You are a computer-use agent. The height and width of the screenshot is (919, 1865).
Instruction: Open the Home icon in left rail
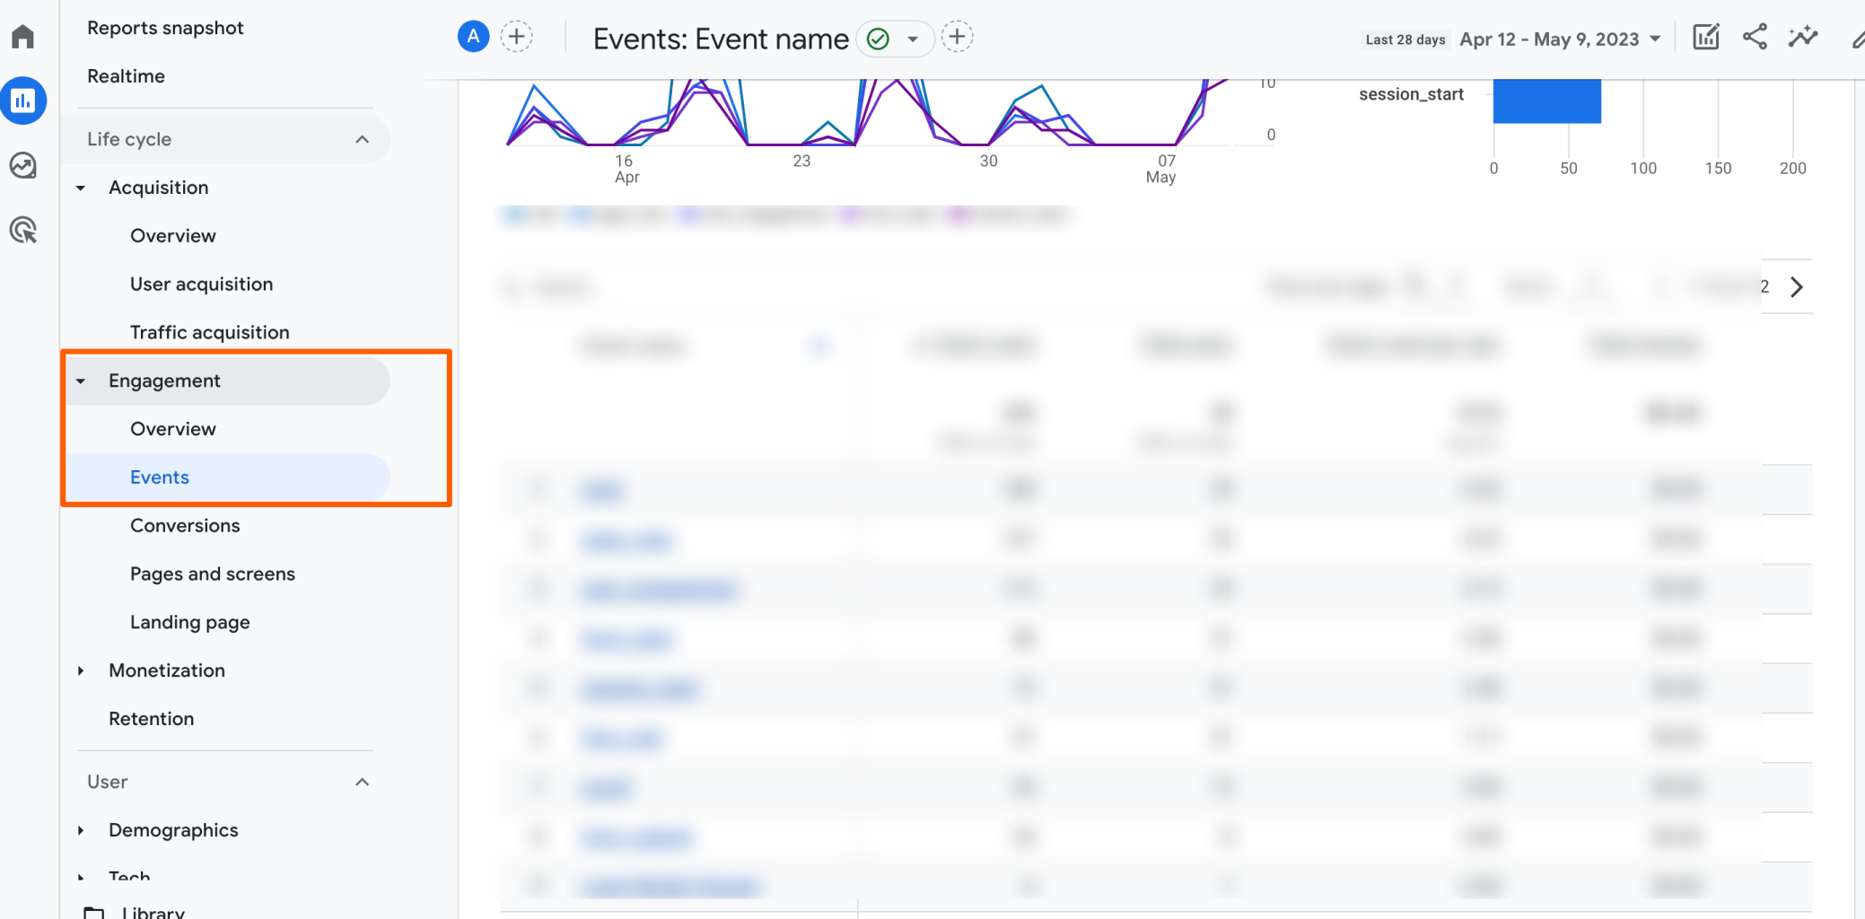[x=23, y=37]
